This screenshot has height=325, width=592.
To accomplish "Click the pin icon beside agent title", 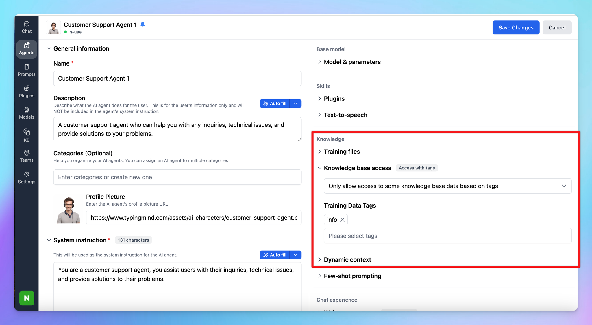I will pyautogui.click(x=143, y=25).
